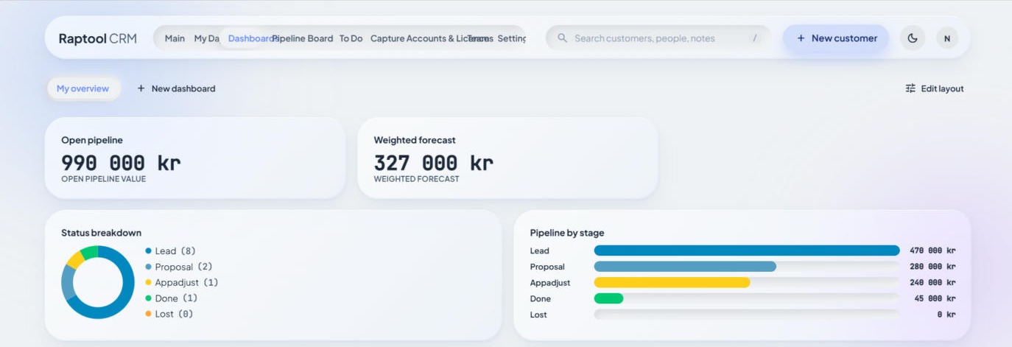
Task: Click the Lost (0) legend label
Action: 175,314
